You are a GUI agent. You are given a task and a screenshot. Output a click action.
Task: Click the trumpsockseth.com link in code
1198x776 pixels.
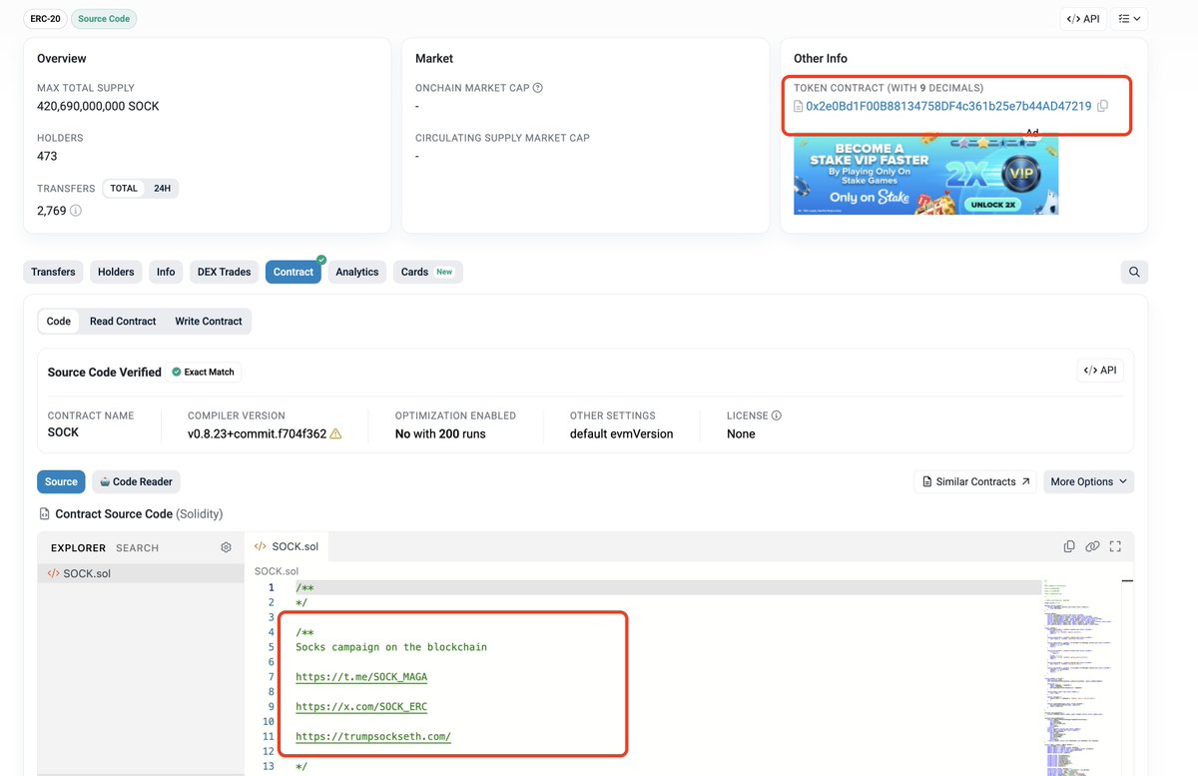373,737
